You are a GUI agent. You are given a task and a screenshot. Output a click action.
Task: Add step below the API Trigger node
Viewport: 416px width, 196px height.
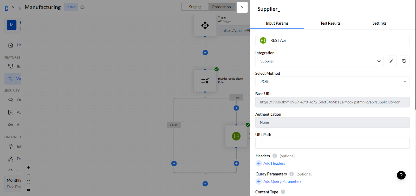click(x=205, y=53)
